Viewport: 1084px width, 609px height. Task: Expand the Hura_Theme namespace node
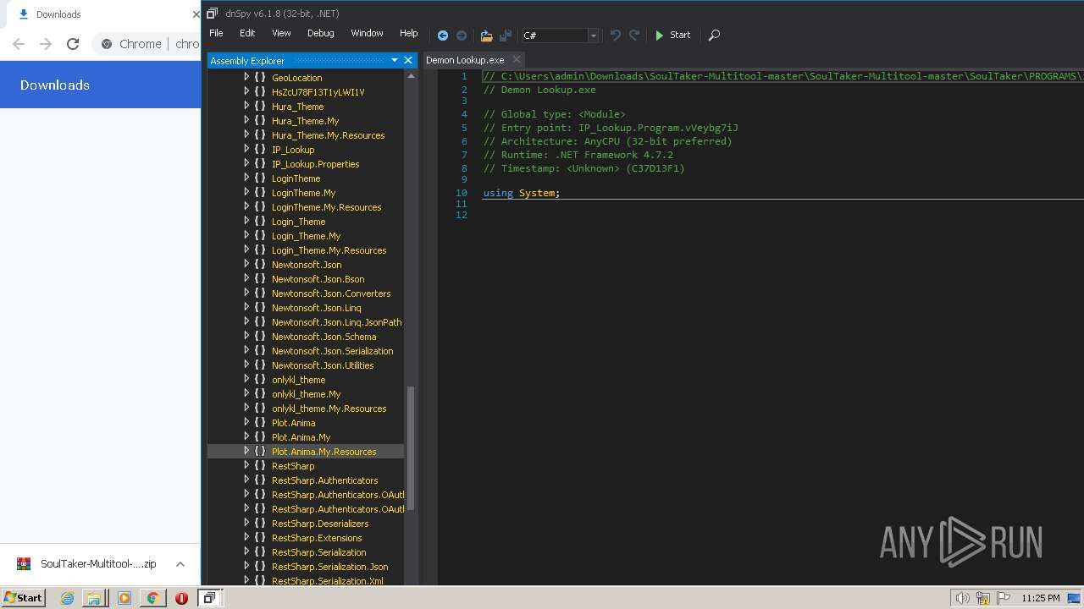[246, 106]
